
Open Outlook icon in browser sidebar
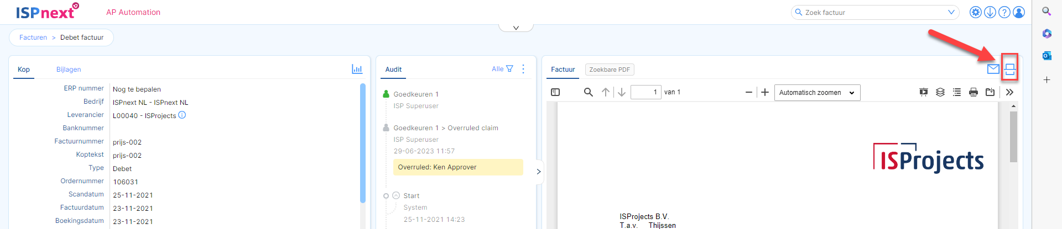coord(1047,56)
